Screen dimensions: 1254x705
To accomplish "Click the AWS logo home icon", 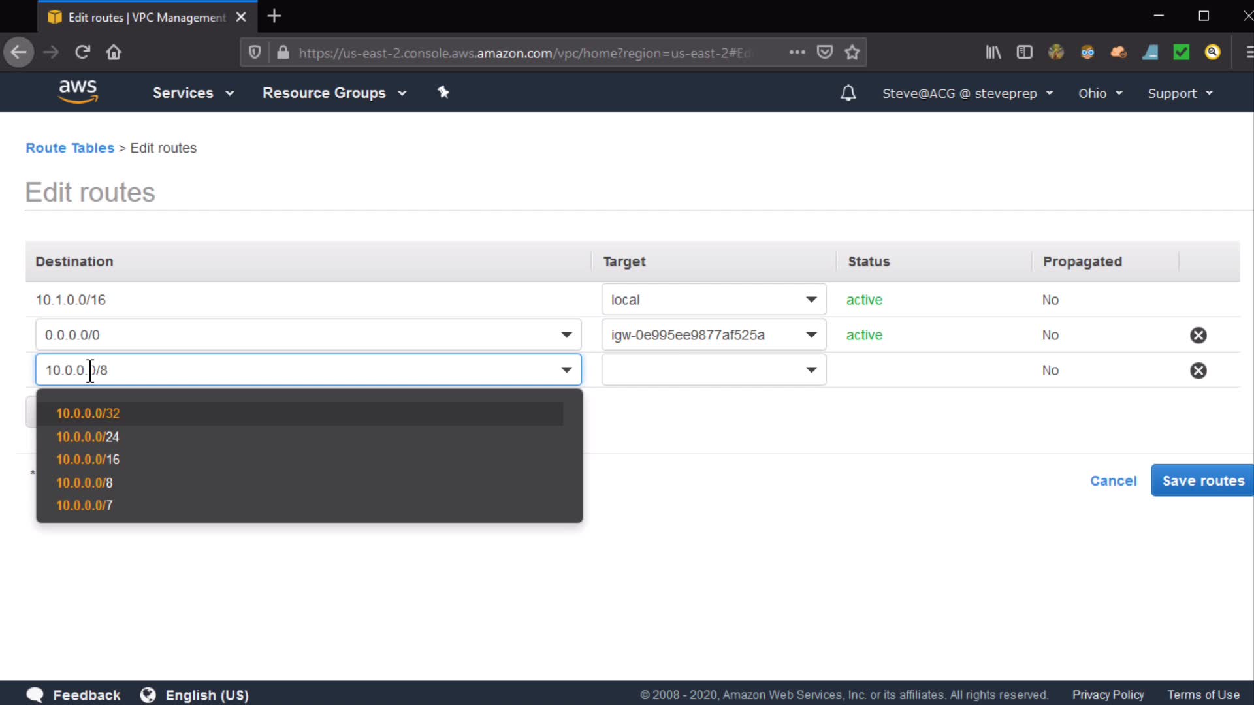I will click(x=78, y=91).
